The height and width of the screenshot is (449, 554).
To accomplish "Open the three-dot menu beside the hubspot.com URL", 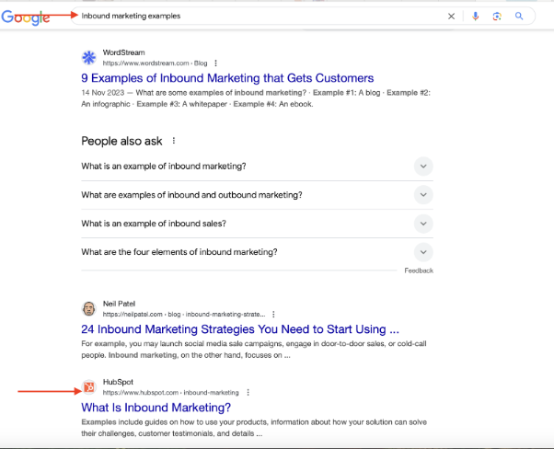I will point(248,393).
